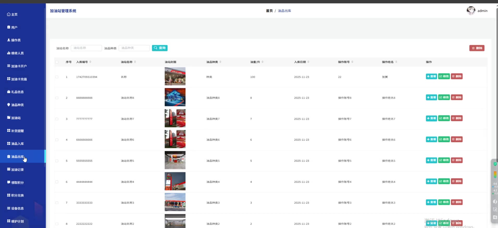The height and width of the screenshot is (228, 498).
Task: Select the checkbox for row 8888888888
Action: [57, 98]
